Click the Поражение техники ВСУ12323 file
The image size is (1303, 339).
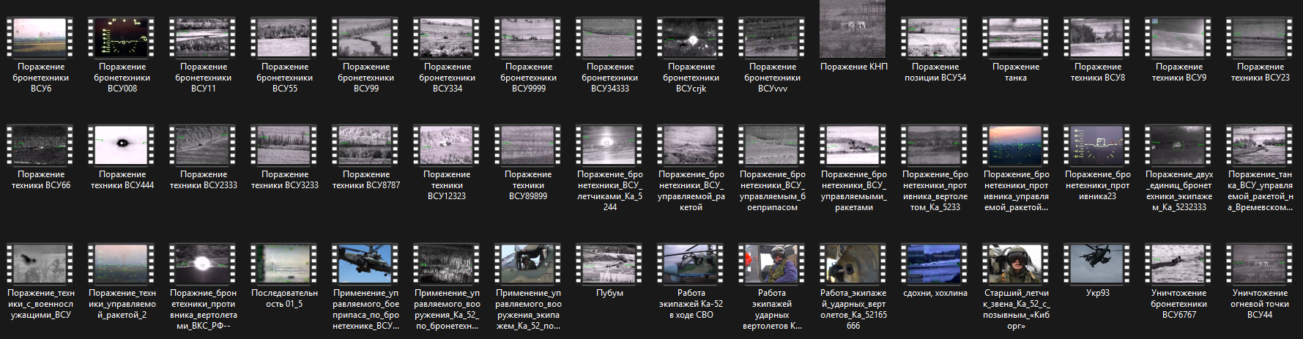pyautogui.click(x=448, y=145)
